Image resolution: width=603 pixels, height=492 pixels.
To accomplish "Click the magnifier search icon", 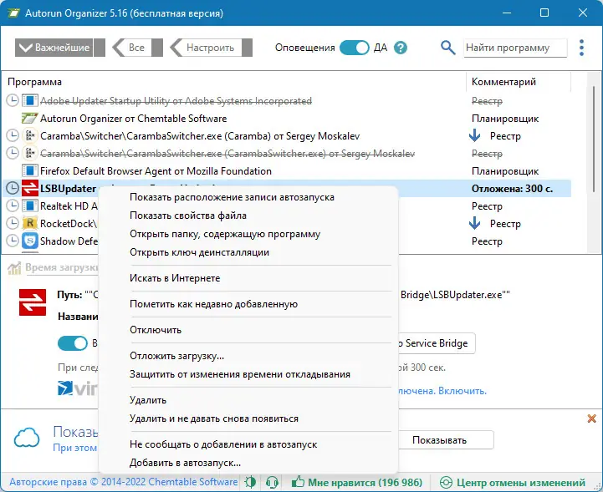I will pyautogui.click(x=447, y=48).
